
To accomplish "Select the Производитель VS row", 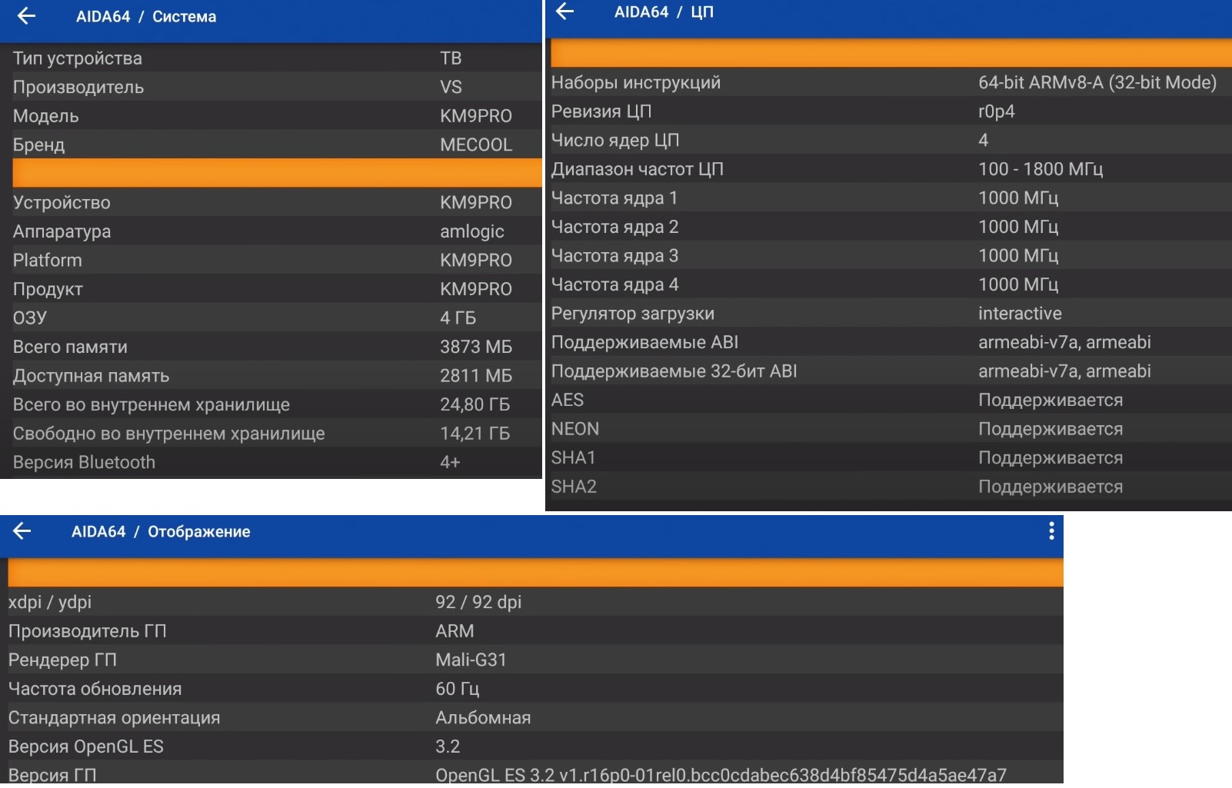I will pos(271,87).
